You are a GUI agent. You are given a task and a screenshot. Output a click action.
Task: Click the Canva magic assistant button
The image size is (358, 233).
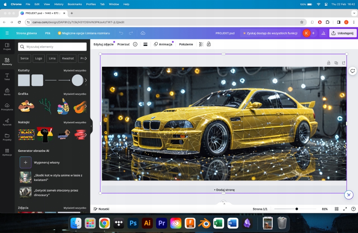pyautogui.click(x=348, y=195)
